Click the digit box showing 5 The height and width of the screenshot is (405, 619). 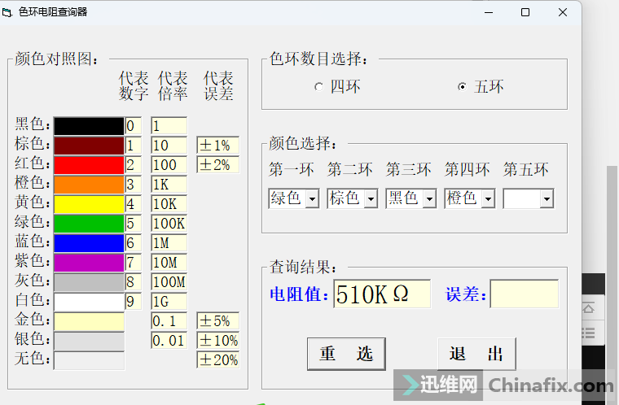133,224
